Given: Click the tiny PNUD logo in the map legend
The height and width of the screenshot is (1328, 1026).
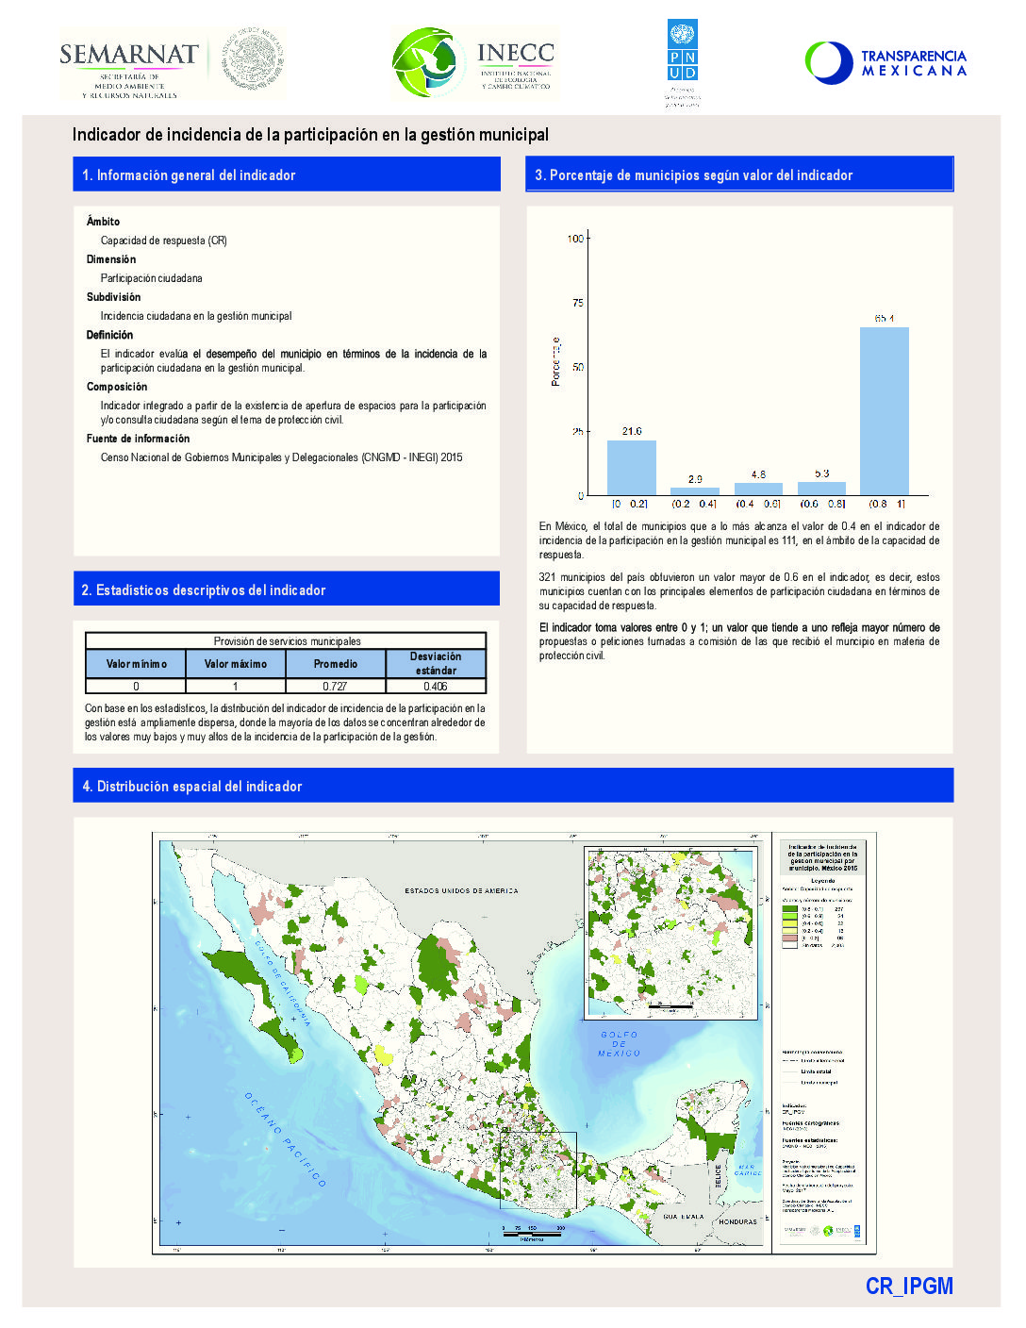Looking at the screenshot, I should tap(855, 1230).
